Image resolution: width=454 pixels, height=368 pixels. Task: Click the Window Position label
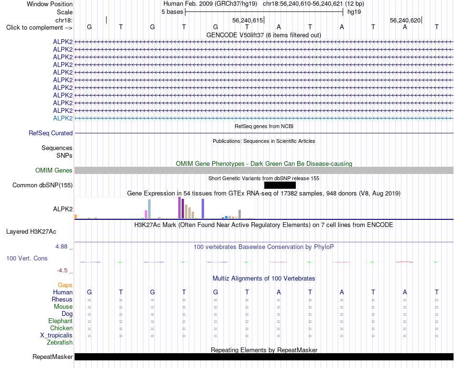[x=50, y=4]
